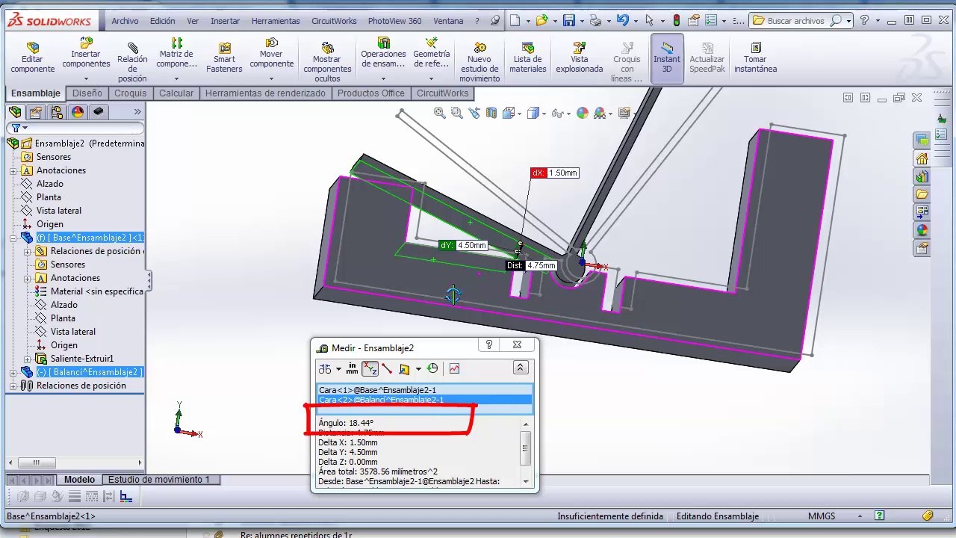
Task: Switch to Herramientas de renderizado tab
Action: (x=265, y=93)
